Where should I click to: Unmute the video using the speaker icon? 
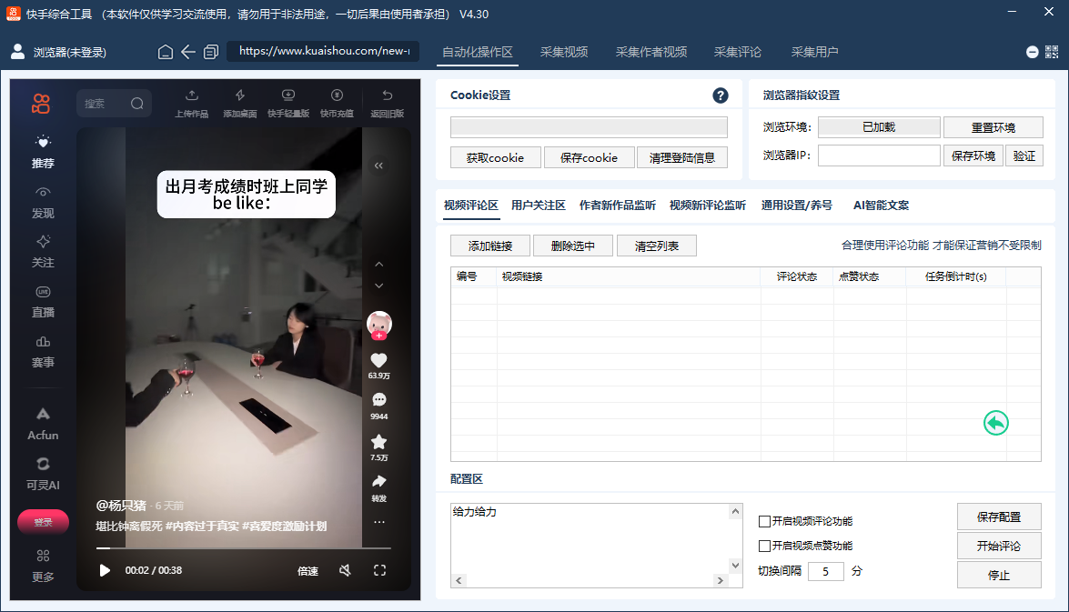(345, 570)
